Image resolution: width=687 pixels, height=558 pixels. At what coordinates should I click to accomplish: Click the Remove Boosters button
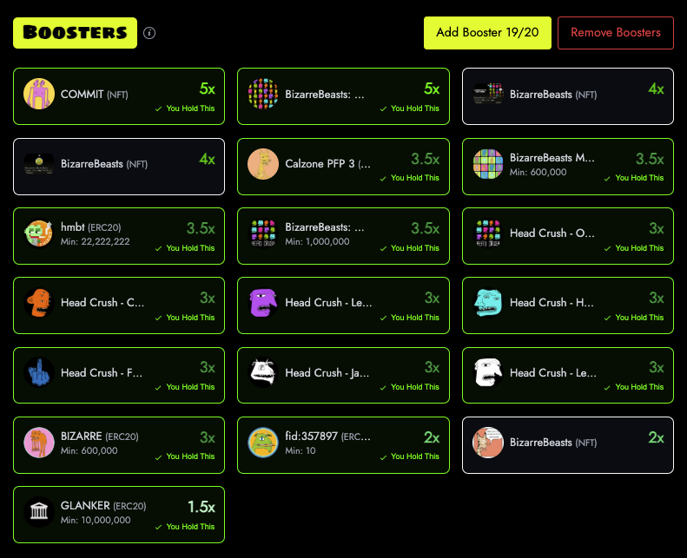click(x=615, y=33)
